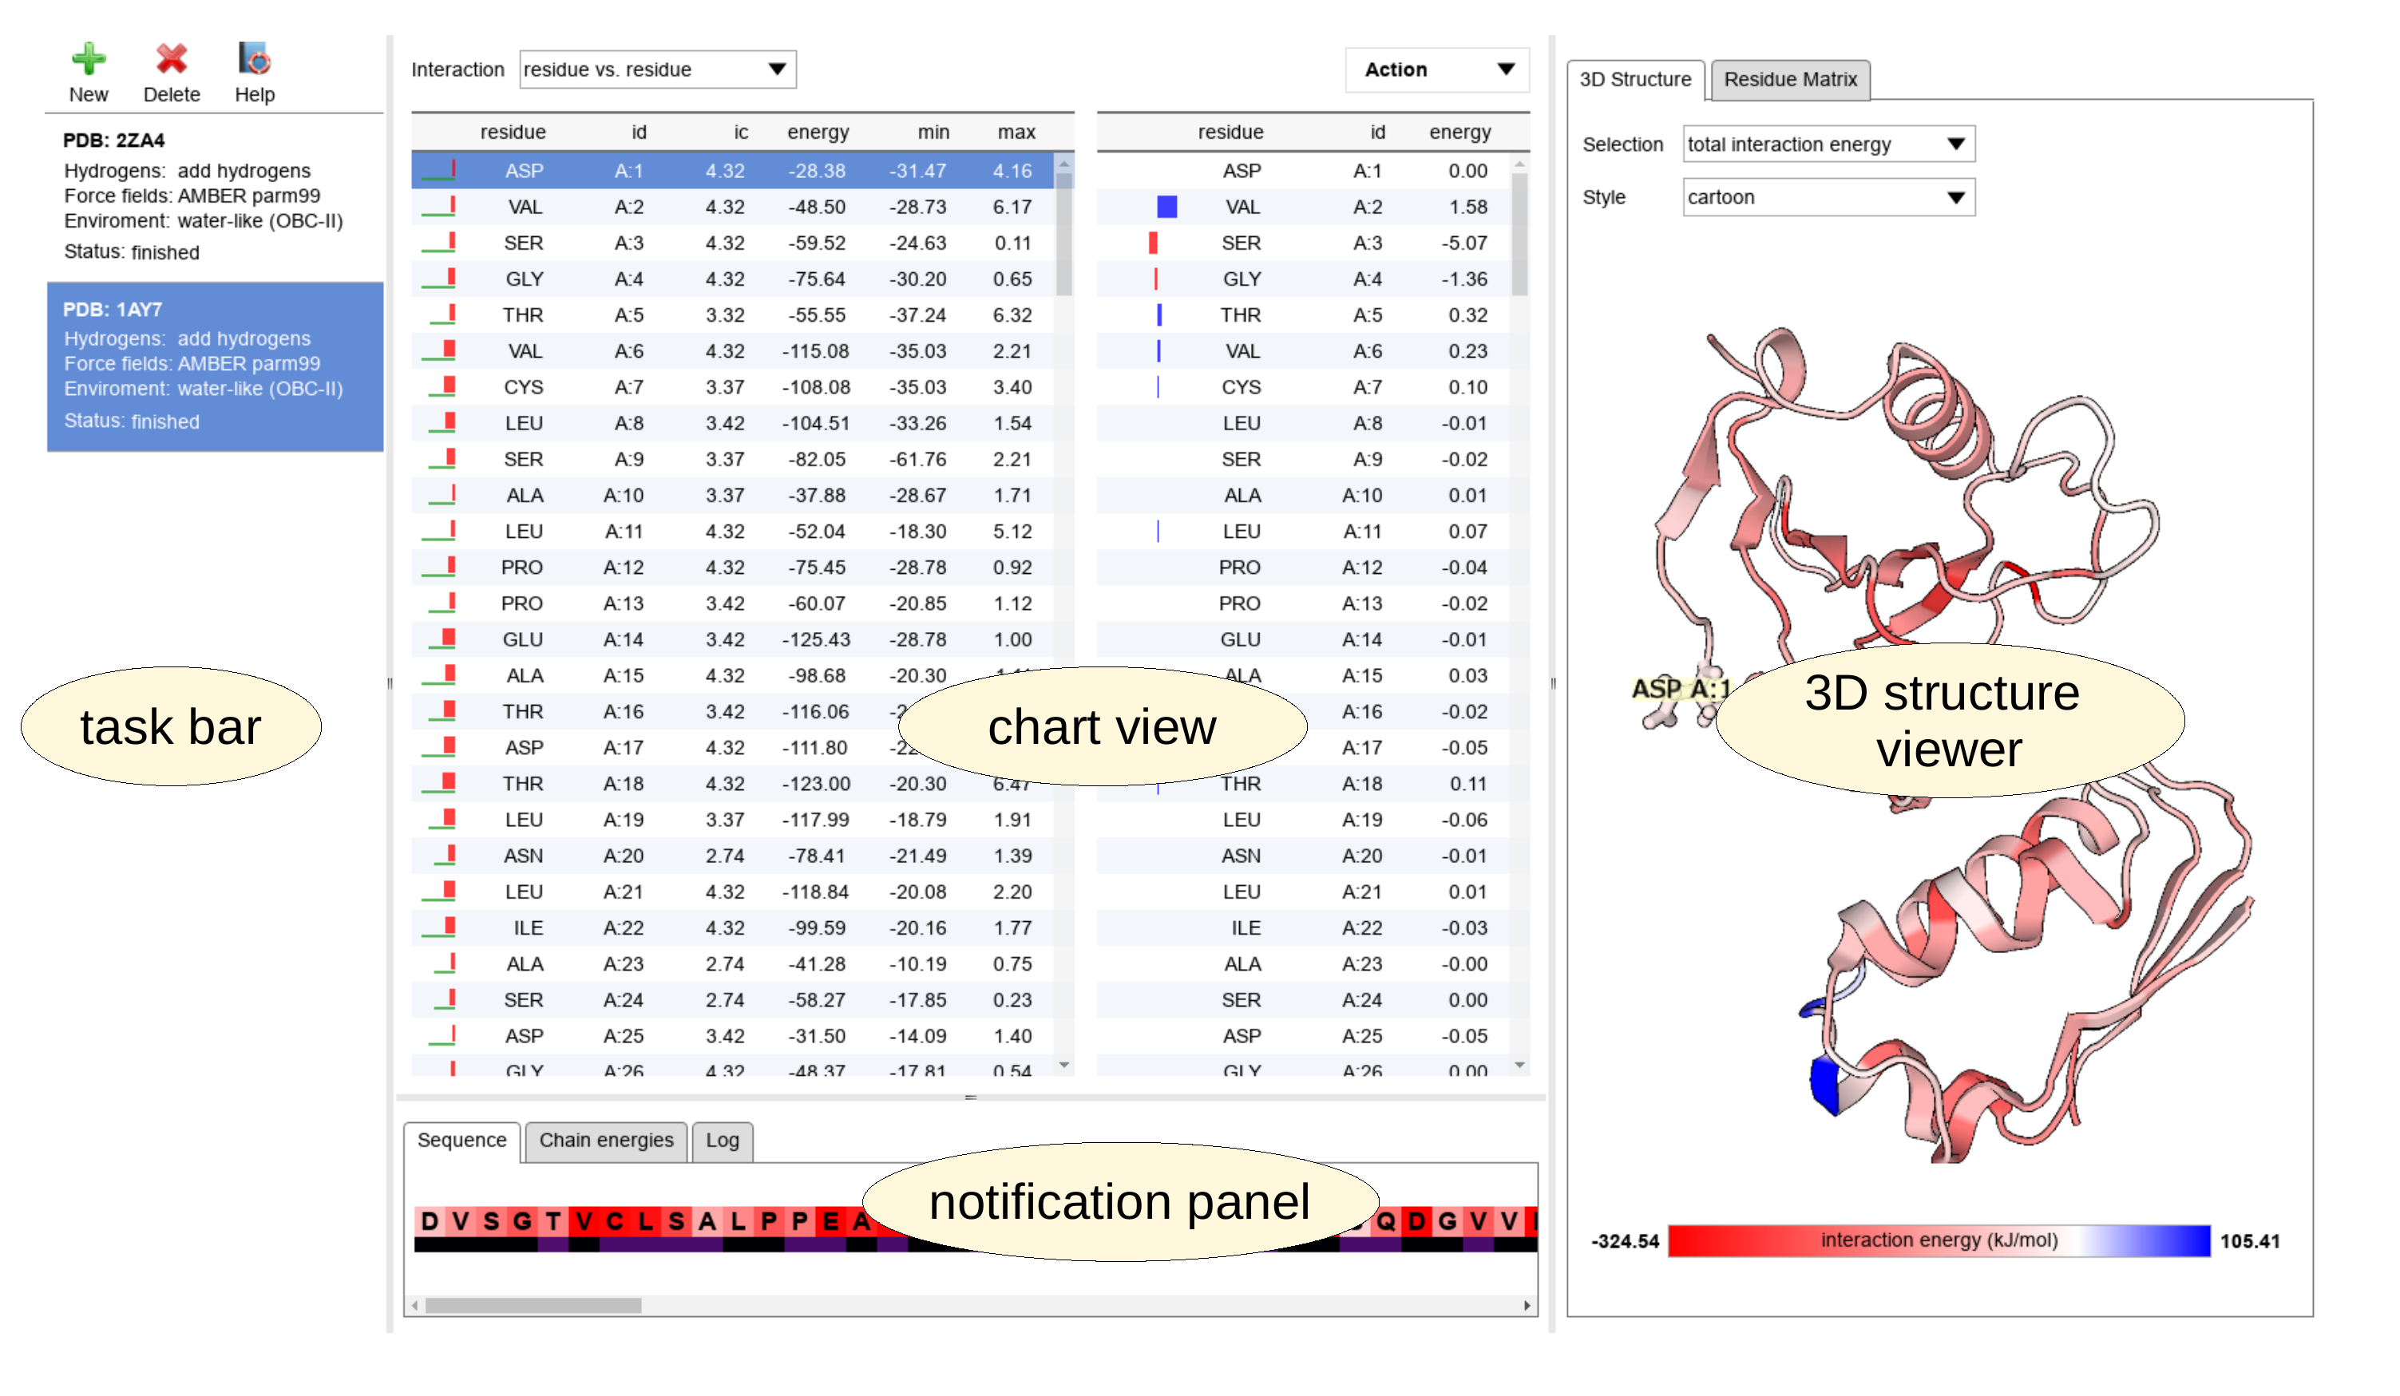Open the Interaction type dropdown menu
Screen dimensions: 2400x1396
tap(656, 69)
